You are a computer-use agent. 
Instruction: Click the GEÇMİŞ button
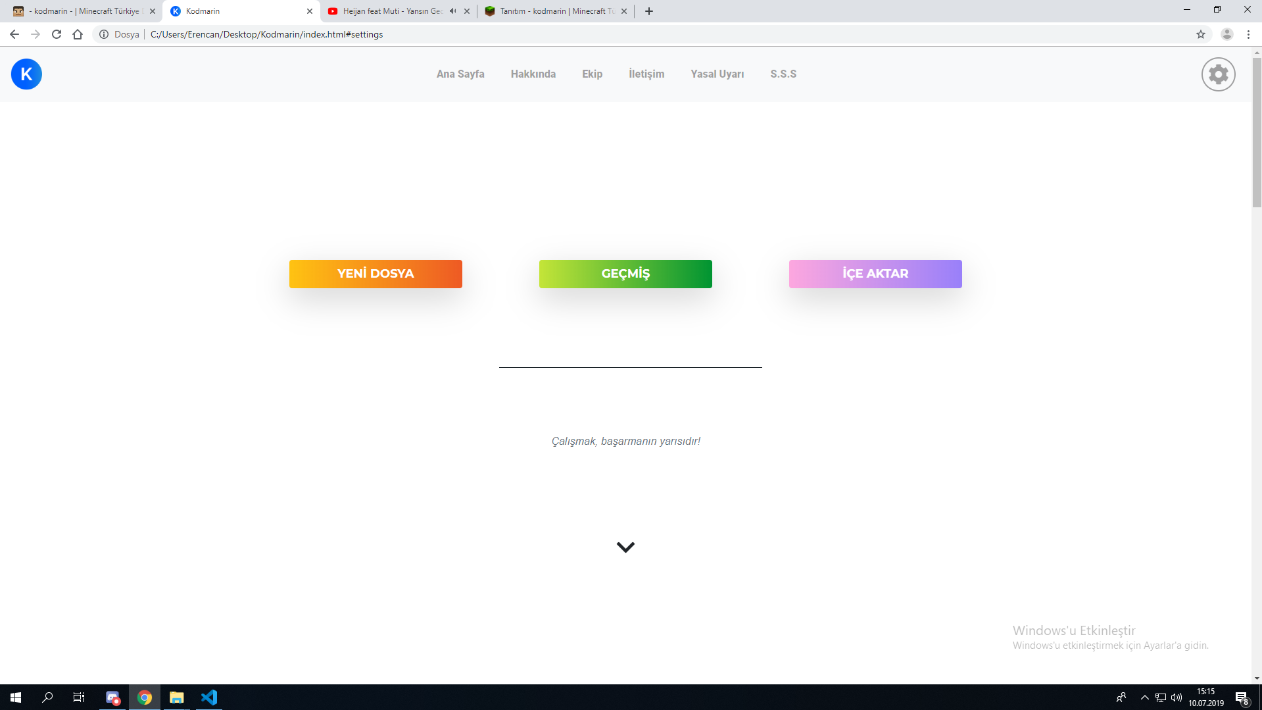pos(625,274)
